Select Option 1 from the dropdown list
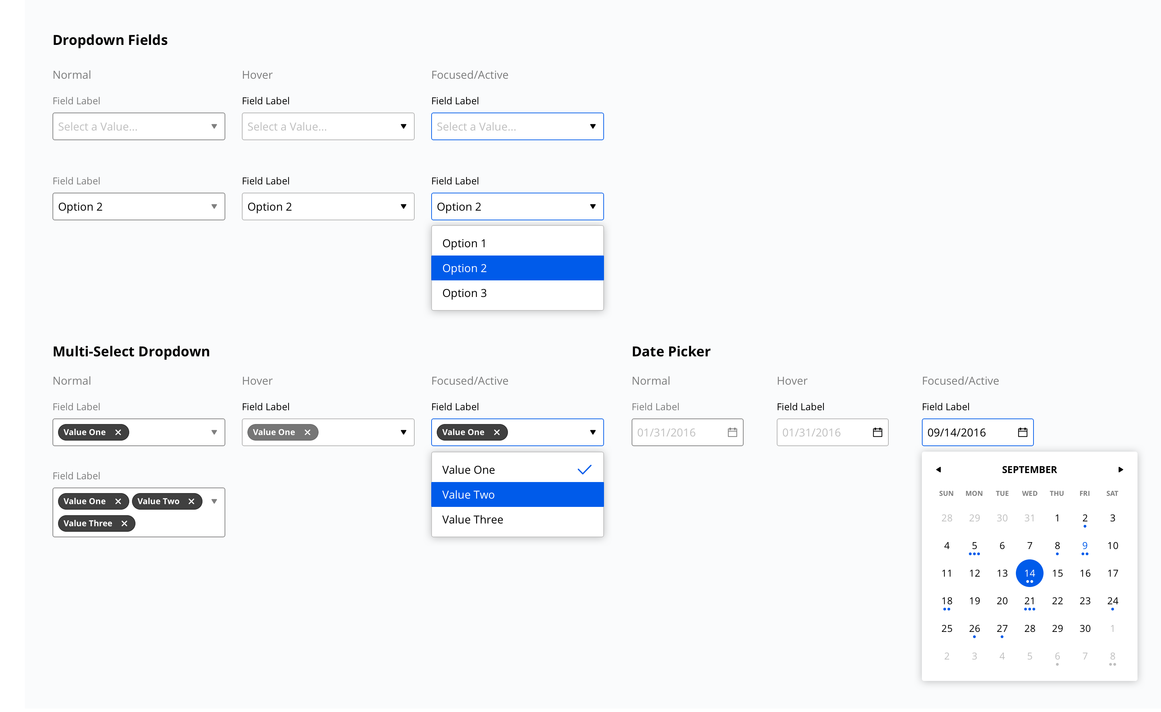The height and width of the screenshot is (712, 1161). tap(464, 243)
